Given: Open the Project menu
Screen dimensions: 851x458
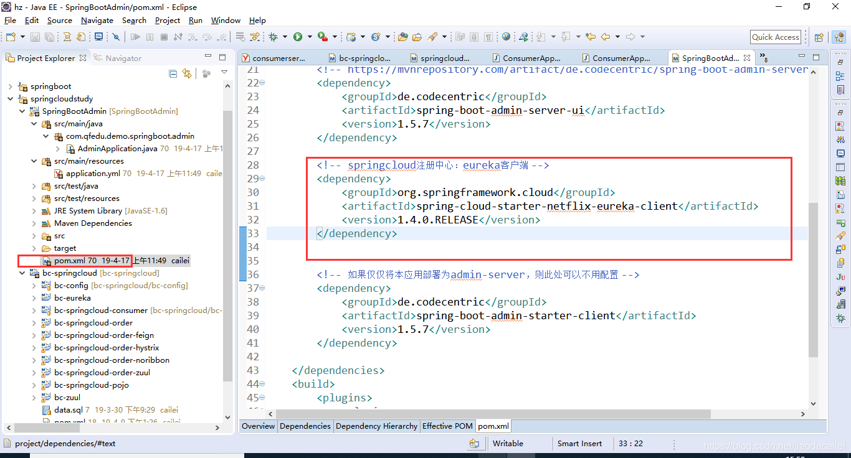Looking at the screenshot, I should click(x=168, y=20).
